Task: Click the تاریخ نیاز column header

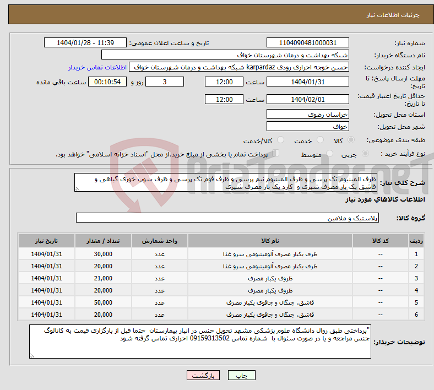Action: click(x=46, y=241)
